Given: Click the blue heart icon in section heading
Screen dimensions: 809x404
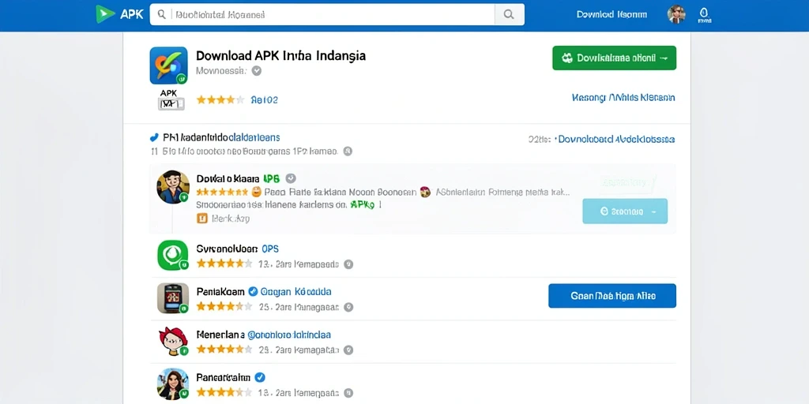Looking at the screenshot, I should tap(154, 137).
